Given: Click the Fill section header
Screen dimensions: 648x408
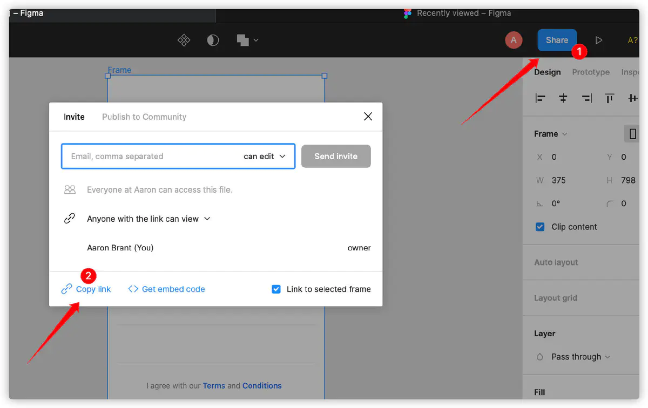Looking at the screenshot, I should click(539, 392).
